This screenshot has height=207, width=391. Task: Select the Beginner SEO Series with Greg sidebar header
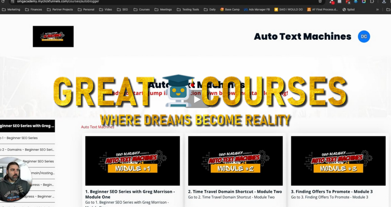click(x=27, y=126)
